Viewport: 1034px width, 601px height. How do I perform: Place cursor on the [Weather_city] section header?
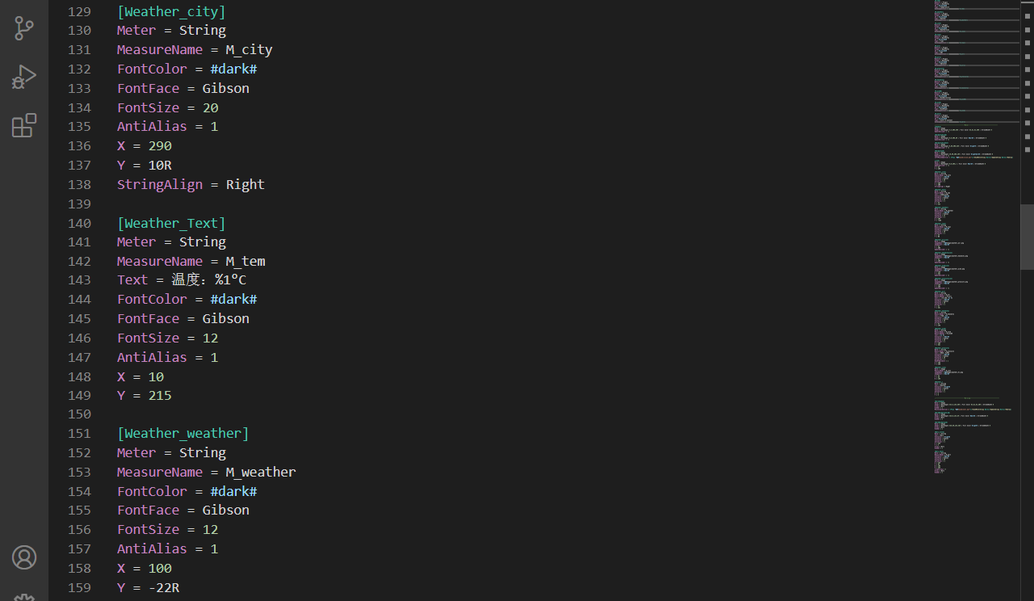tap(171, 11)
